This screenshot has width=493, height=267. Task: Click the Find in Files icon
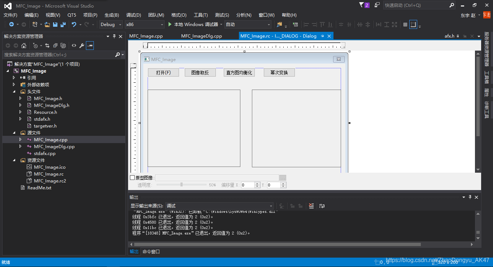tap(279, 25)
